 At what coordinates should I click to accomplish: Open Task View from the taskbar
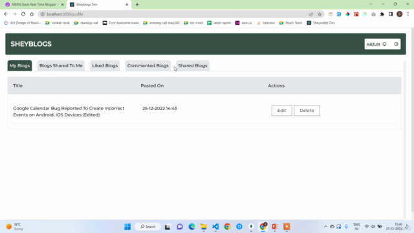[x=168, y=227]
